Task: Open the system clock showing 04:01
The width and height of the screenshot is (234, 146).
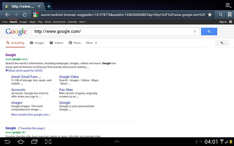Action: (x=211, y=142)
